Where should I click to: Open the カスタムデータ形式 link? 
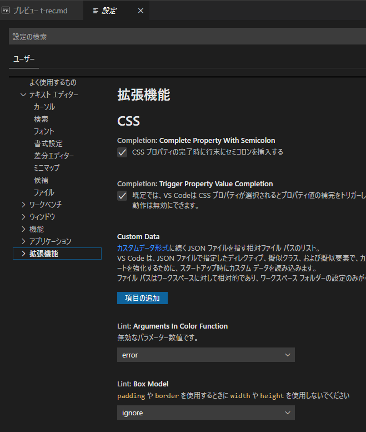tap(143, 248)
